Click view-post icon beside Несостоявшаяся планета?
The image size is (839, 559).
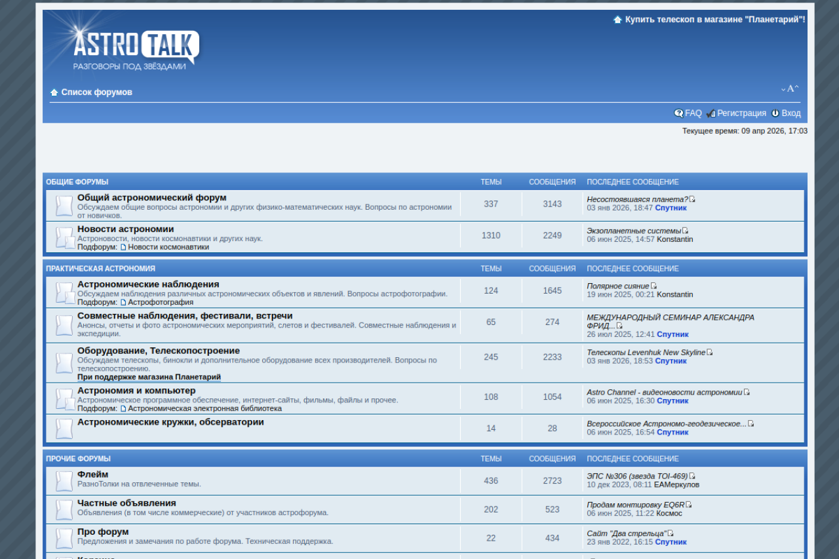[x=692, y=199]
